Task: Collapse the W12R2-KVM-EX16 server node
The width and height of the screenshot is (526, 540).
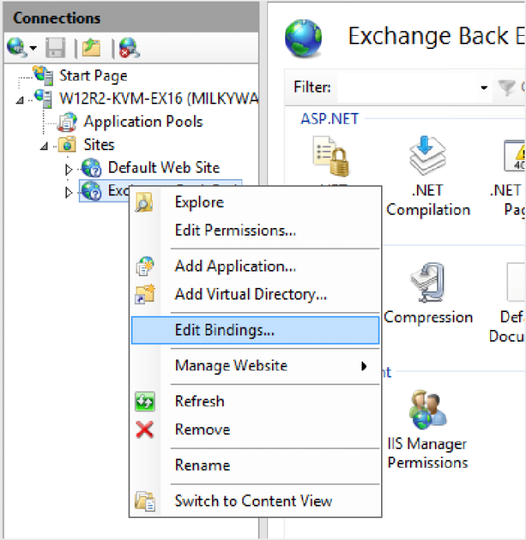Action: click(x=20, y=100)
